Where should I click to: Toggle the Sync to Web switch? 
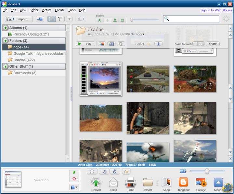(x=198, y=44)
